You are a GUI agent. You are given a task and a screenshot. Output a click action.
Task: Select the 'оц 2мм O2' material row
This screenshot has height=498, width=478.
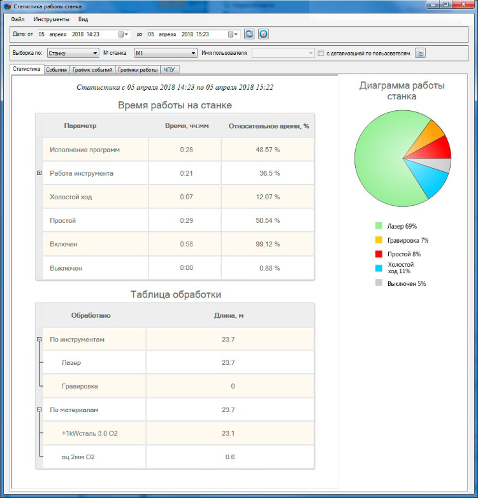78,457
